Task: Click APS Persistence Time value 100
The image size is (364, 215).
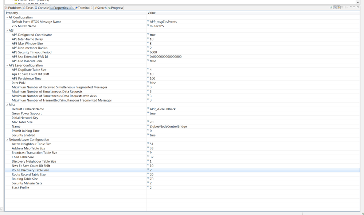Action: (152, 79)
